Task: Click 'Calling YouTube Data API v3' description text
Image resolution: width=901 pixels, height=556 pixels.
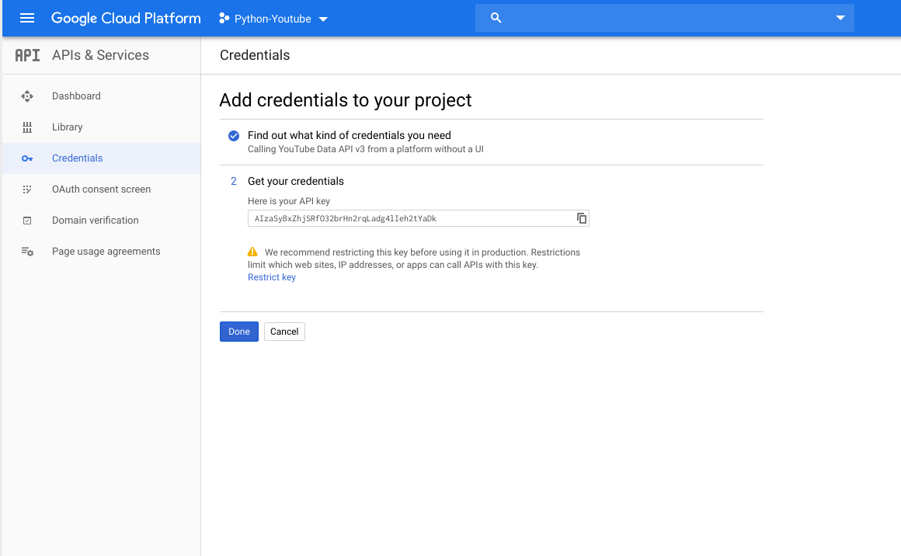Action: (366, 149)
